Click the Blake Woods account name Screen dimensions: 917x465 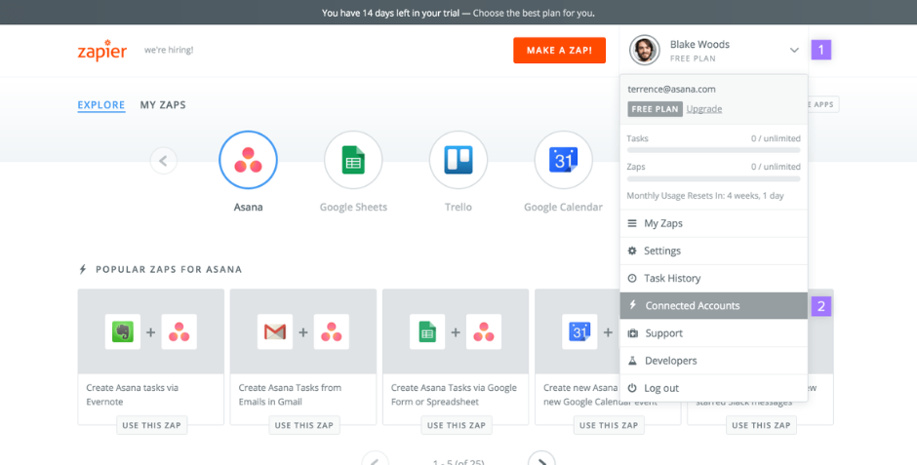699,45
